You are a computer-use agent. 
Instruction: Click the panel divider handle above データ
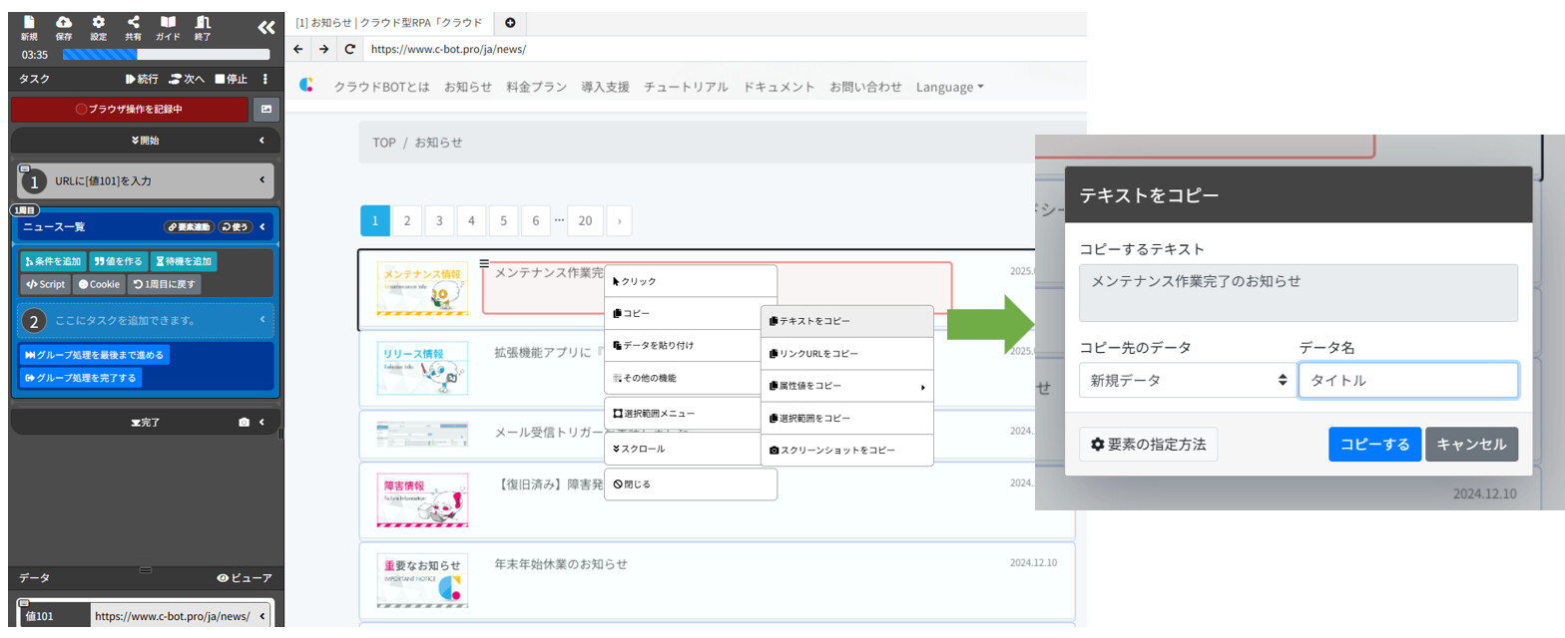point(145,569)
